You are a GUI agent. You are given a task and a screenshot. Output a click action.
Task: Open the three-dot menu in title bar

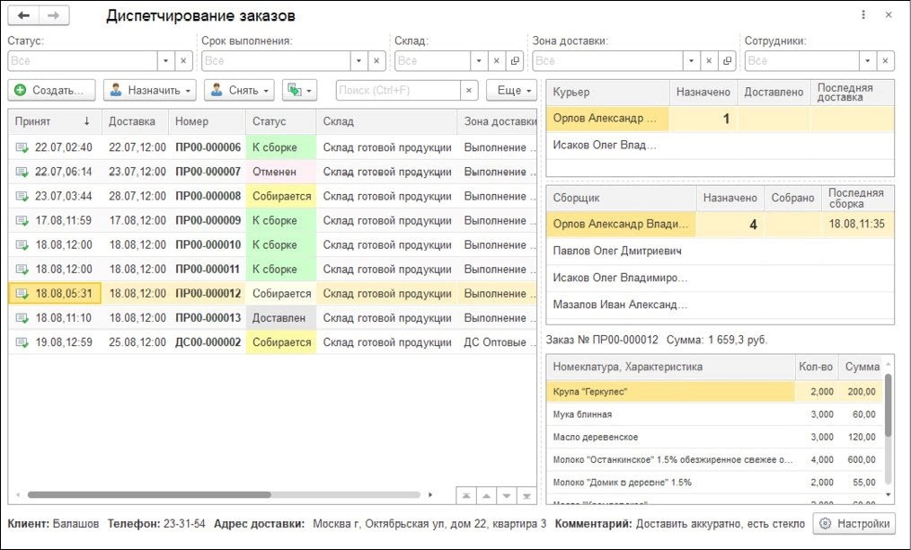coord(863,15)
